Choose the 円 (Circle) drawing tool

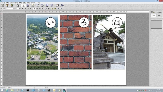click(x=52, y=6)
